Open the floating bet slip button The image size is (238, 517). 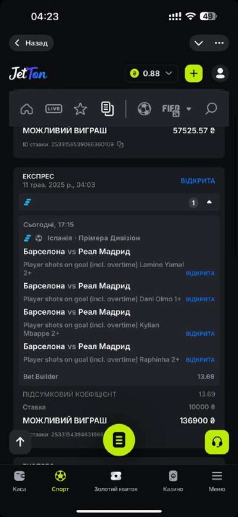pos(119,440)
